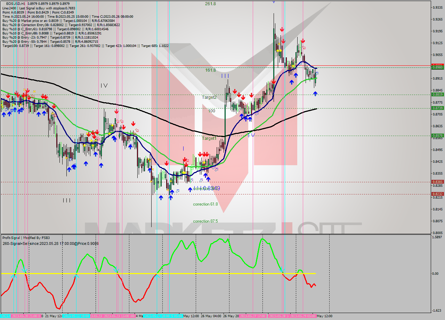Click the green 0.8819 price tag
This screenshot has height=320, width=445.
point(437,94)
